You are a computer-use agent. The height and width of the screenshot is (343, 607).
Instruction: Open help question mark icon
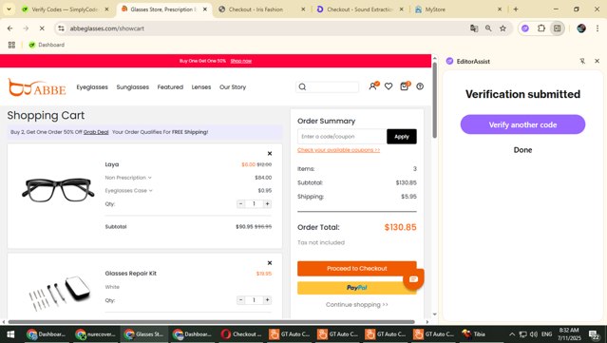click(x=420, y=86)
